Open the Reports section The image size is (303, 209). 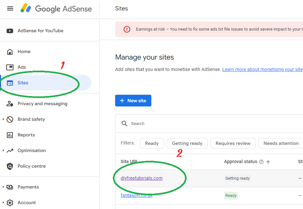click(x=26, y=135)
